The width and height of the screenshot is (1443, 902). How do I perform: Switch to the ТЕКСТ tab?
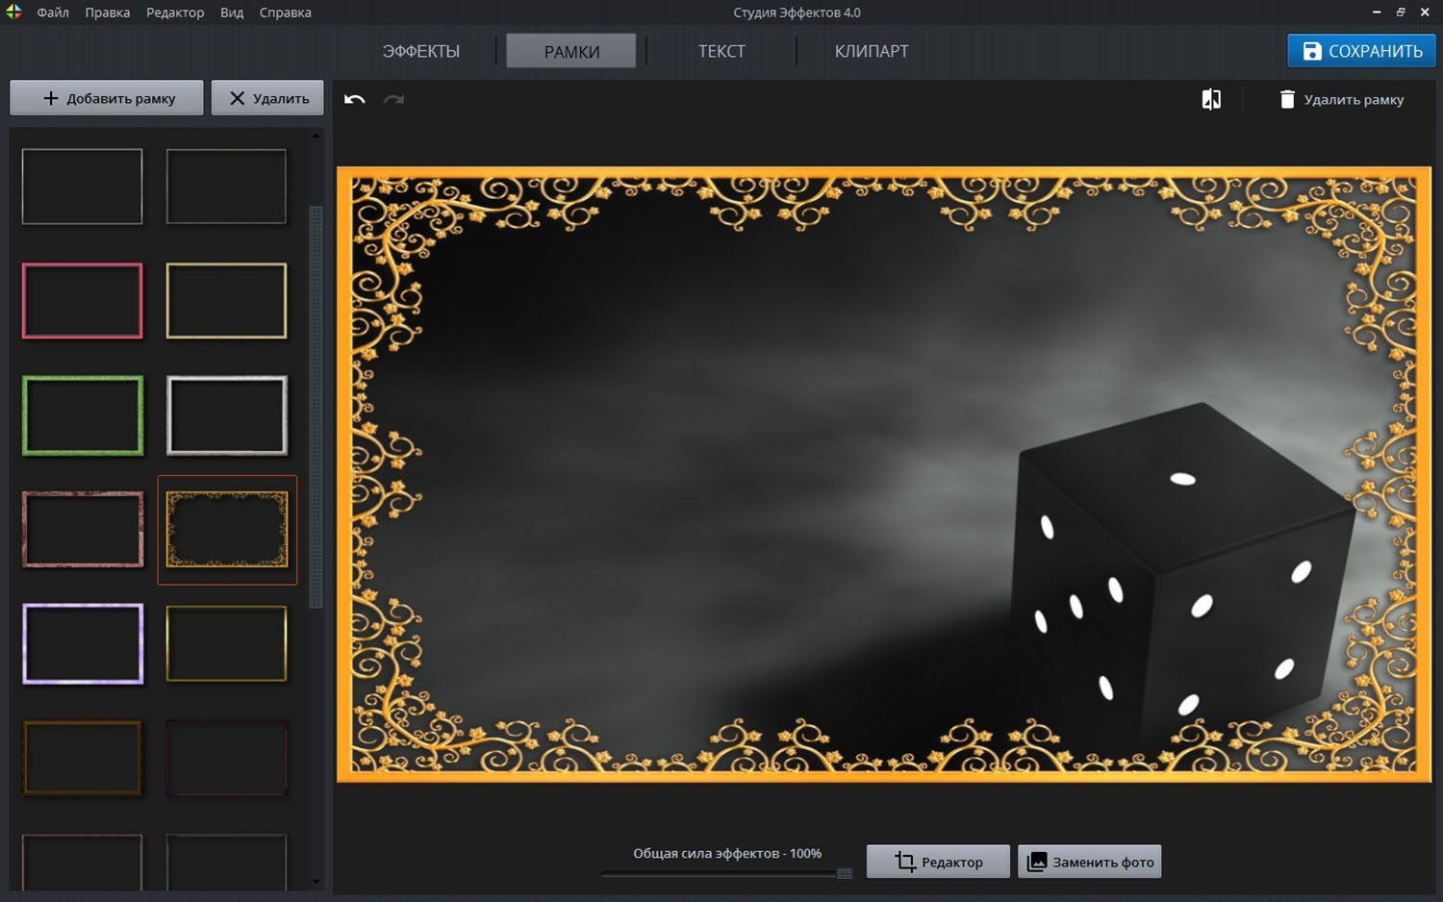point(721,51)
